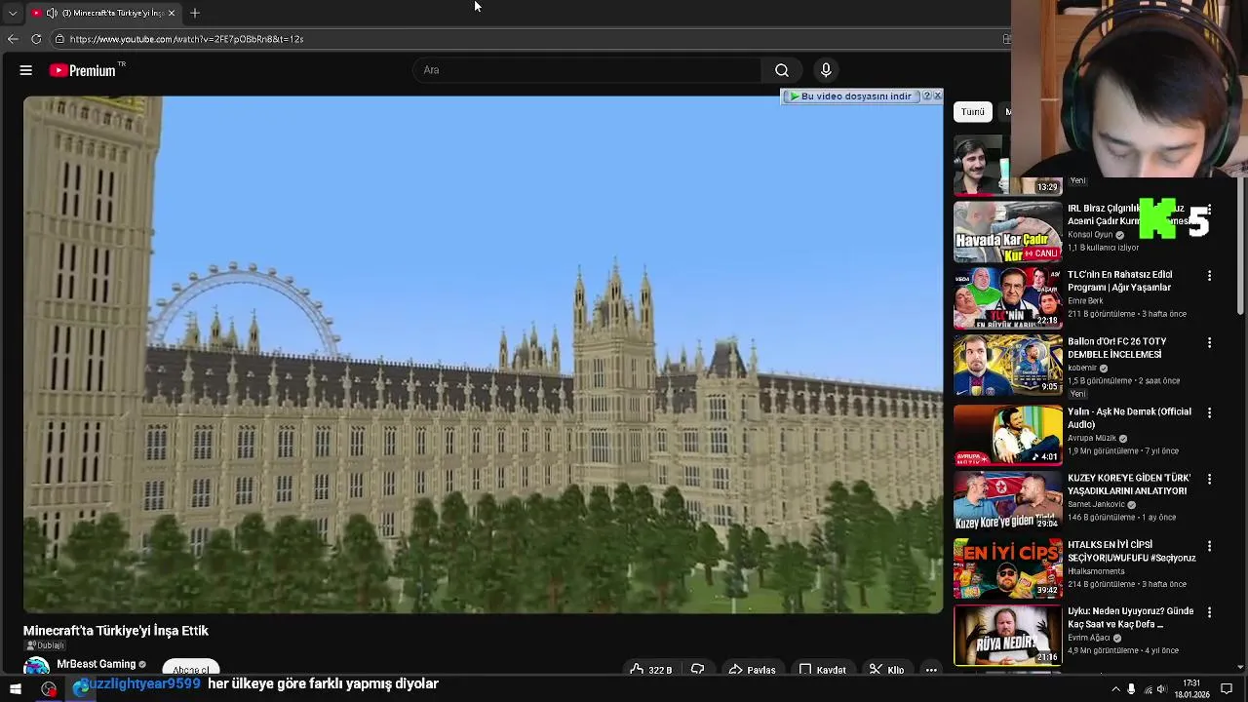The image size is (1248, 702).
Task: Close the video download bar
Action: tap(938, 96)
